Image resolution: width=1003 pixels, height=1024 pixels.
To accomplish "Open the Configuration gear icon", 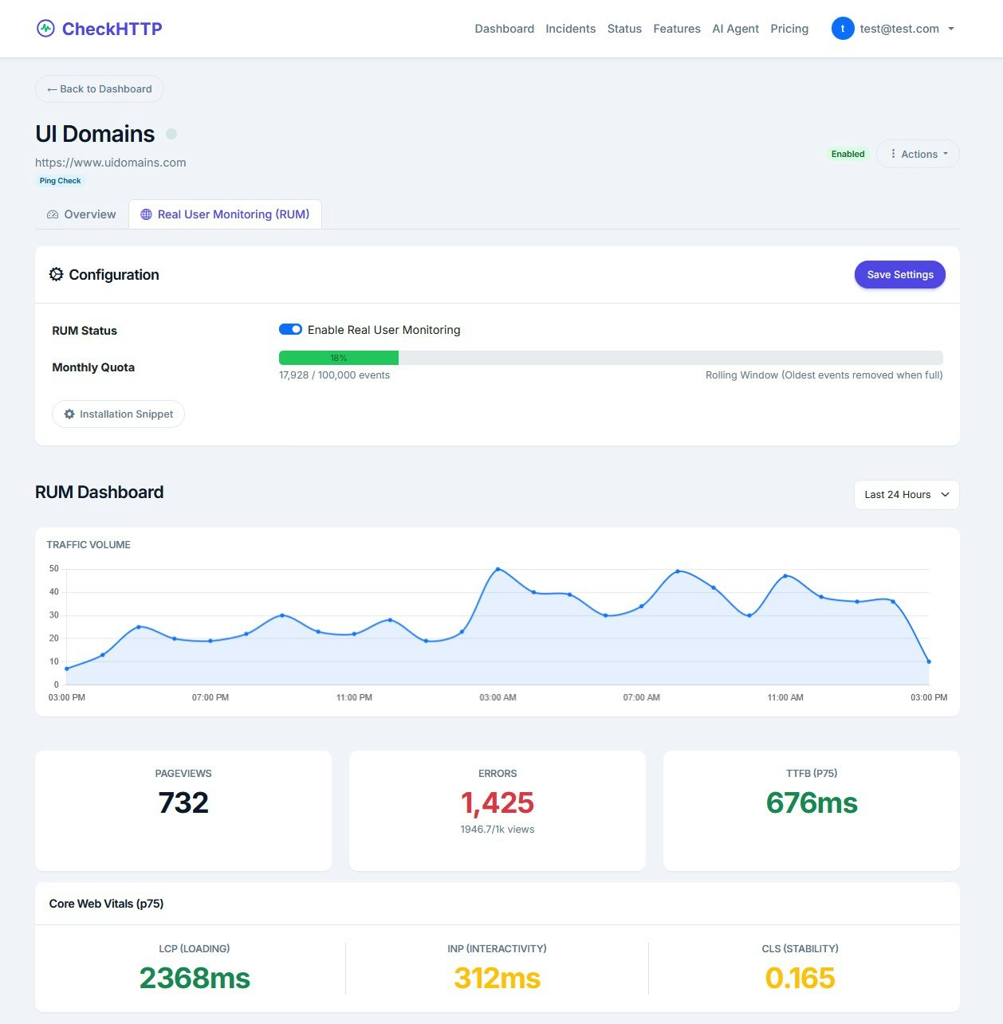I will [56, 274].
